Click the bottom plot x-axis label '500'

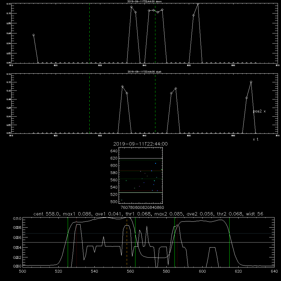click(22, 271)
